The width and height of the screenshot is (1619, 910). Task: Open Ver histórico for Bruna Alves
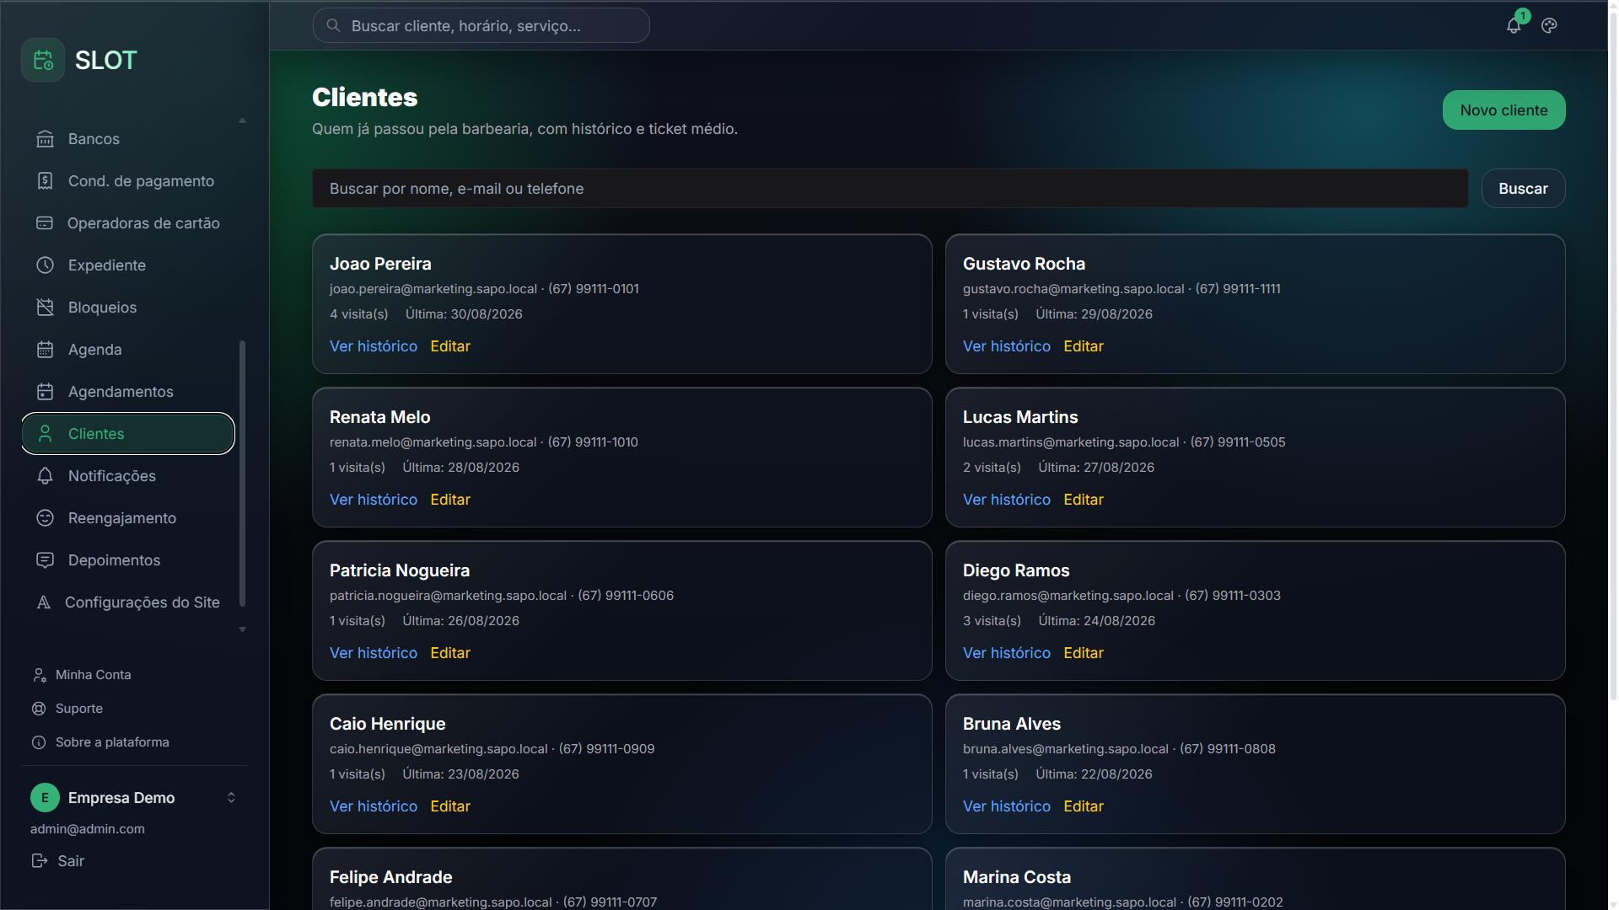point(1007,806)
